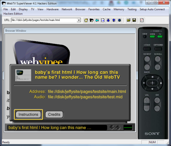171x146 pixels.
Task: Click the blue up arrow toolbar icon
Action: 114,20
